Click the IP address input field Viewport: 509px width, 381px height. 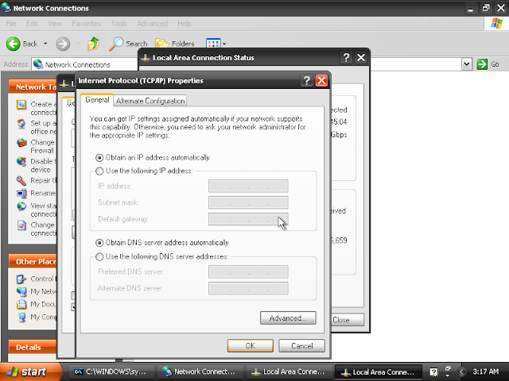(248, 186)
